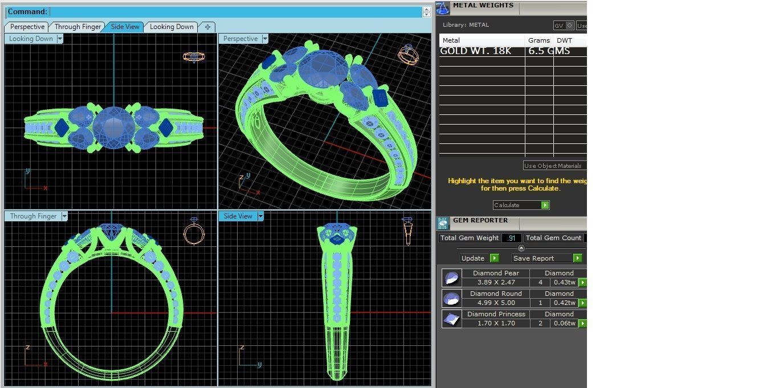This screenshot has height=388, width=775.
Task: Open the Side View viewport dropdown arrow
Action: pos(260,216)
